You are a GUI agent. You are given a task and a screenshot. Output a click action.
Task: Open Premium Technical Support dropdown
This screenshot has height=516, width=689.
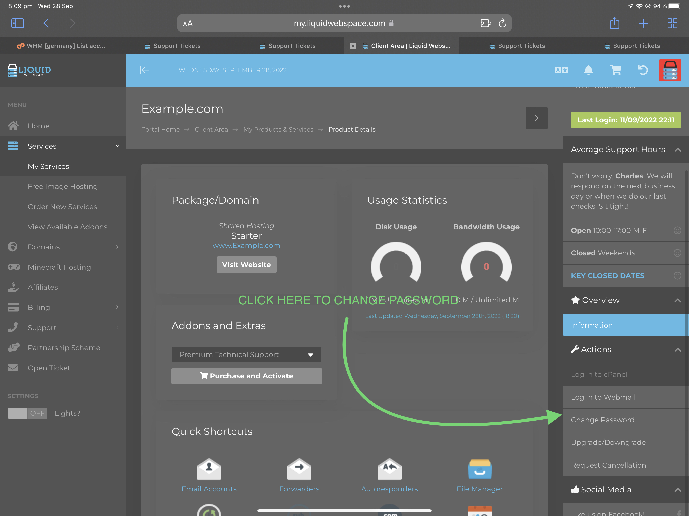point(246,354)
